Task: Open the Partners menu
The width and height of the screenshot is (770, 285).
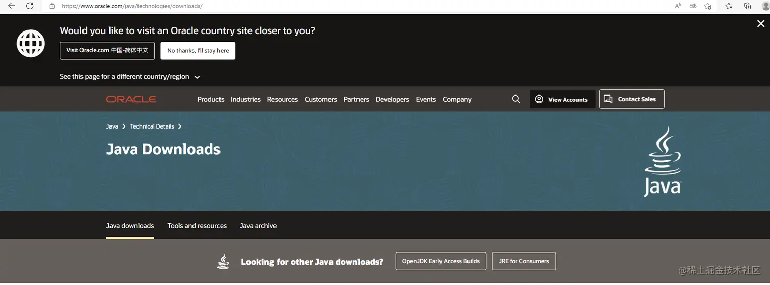Action: point(356,99)
